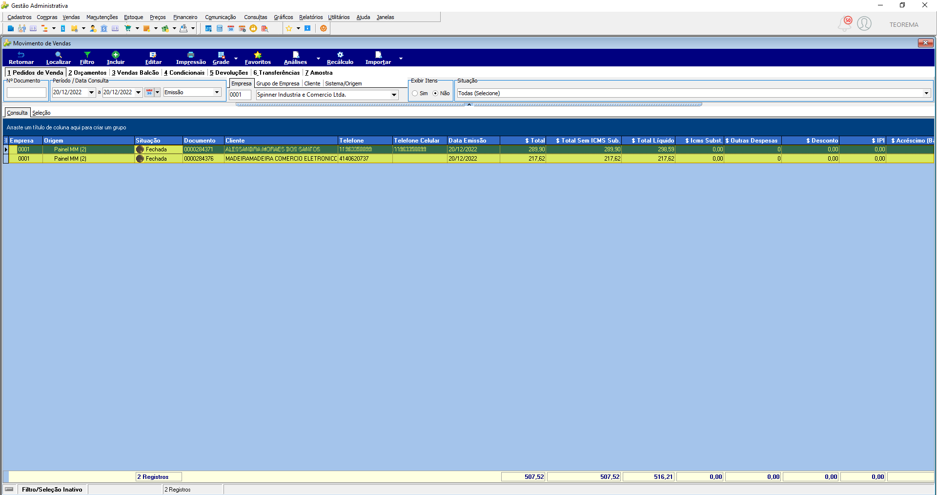The width and height of the screenshot is (937, 495).
Task: Open the notifications bell icon
Action: point(845,23)
